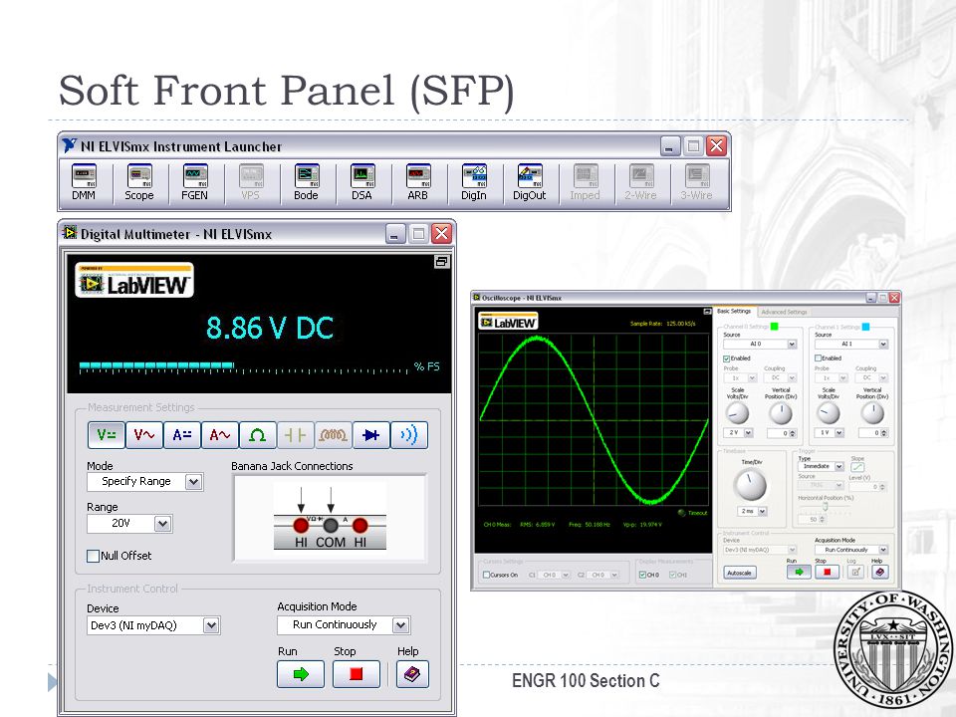The image size is (956, 717).
Task: Launch the Scope instrument
Action: (139, 182)
